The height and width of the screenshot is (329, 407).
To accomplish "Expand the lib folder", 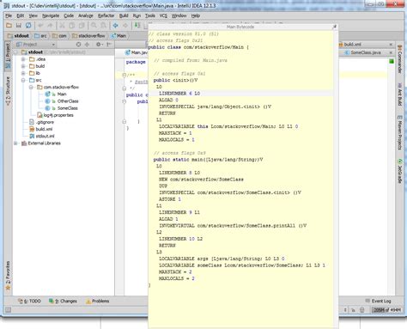I will 23,73.
